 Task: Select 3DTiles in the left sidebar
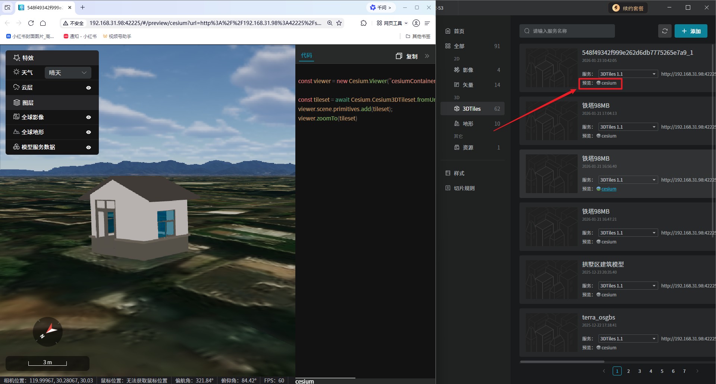point(472,109)
